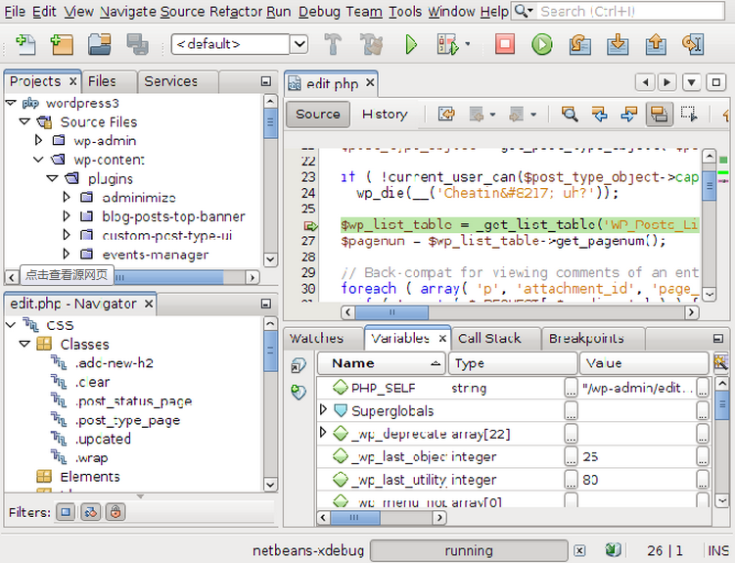Click the create new watch icon in Variables

pos(298,392)
